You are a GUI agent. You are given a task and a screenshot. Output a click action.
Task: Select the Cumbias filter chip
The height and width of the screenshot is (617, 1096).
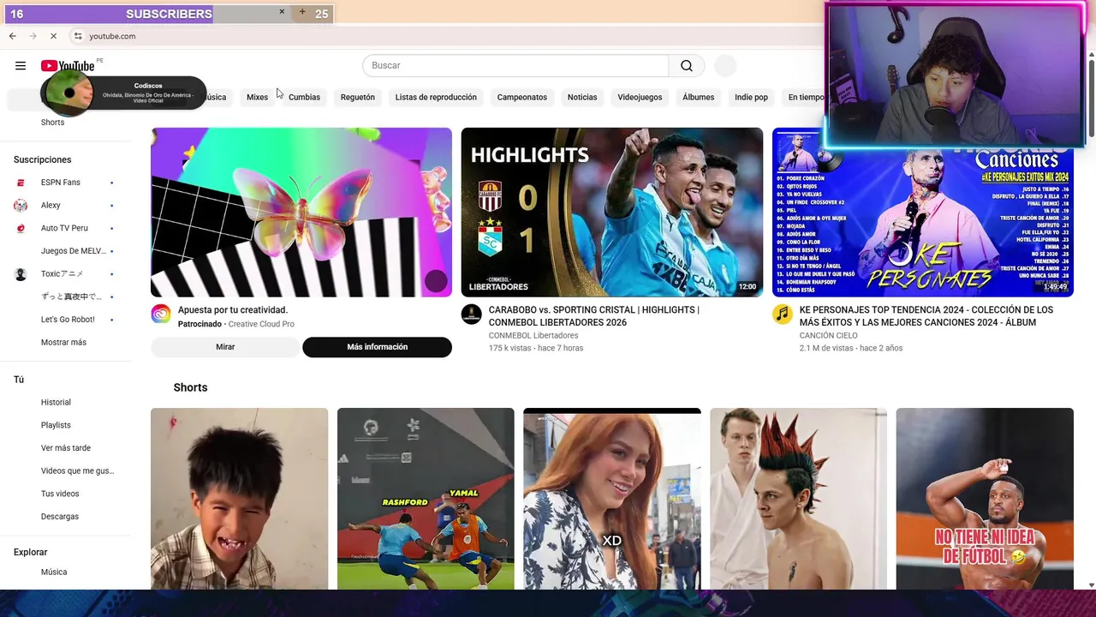coord(304,98)
